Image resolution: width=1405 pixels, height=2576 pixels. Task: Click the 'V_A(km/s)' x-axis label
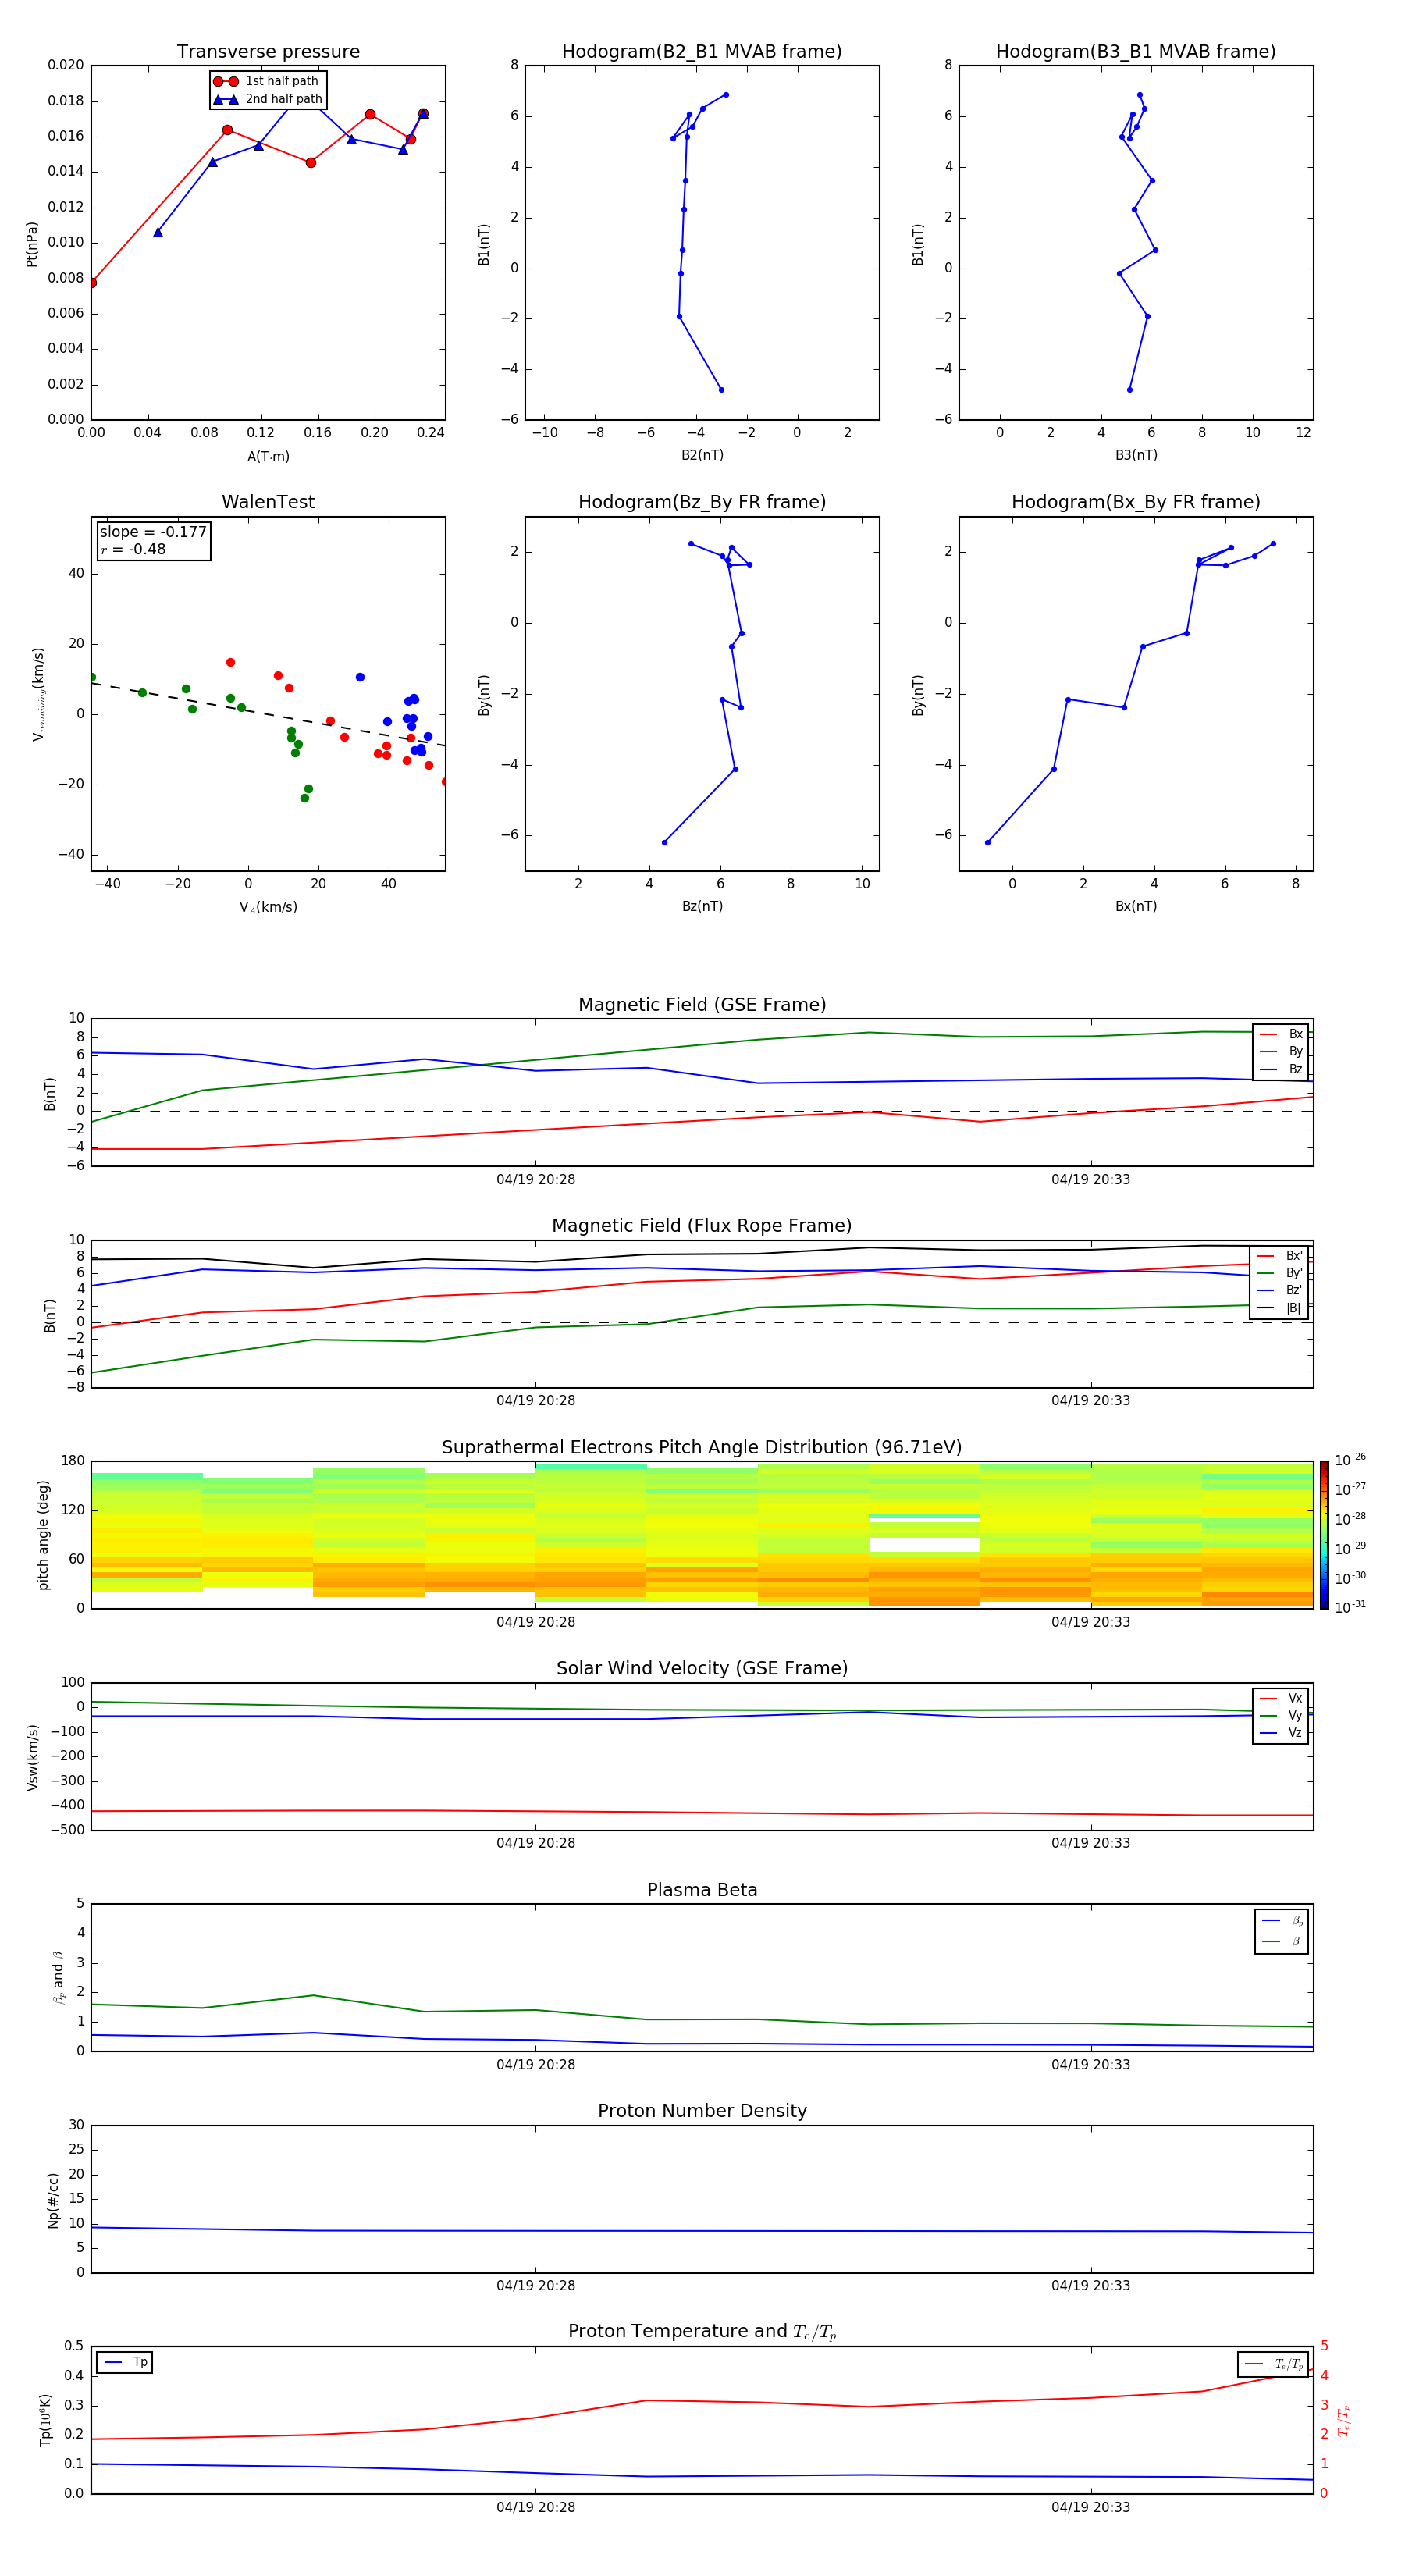pos(268,907)
